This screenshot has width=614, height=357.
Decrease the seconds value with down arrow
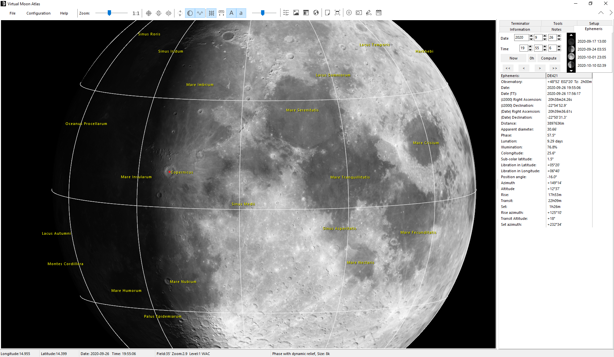[x=559, y=50]
